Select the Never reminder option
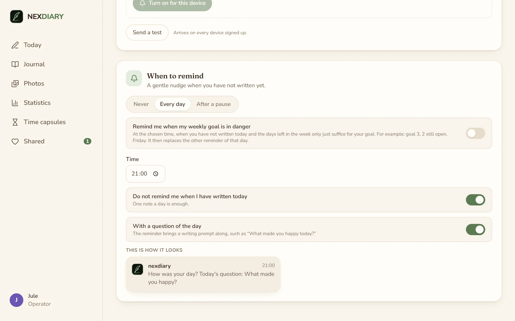 pos(141,104)
